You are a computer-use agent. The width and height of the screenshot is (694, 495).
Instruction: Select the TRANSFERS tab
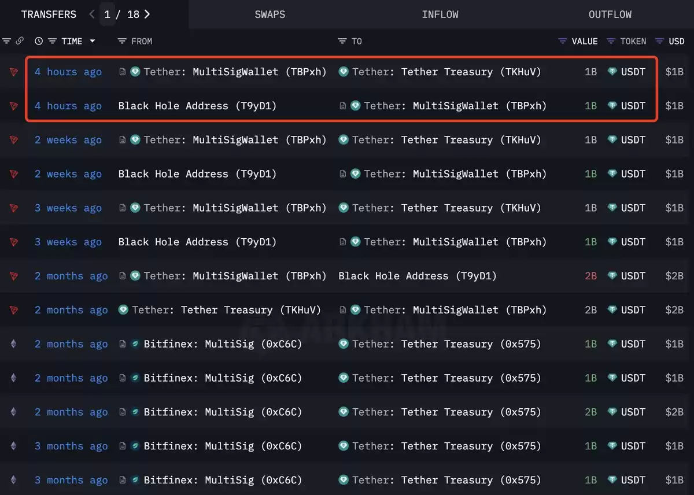coord(49,14)
